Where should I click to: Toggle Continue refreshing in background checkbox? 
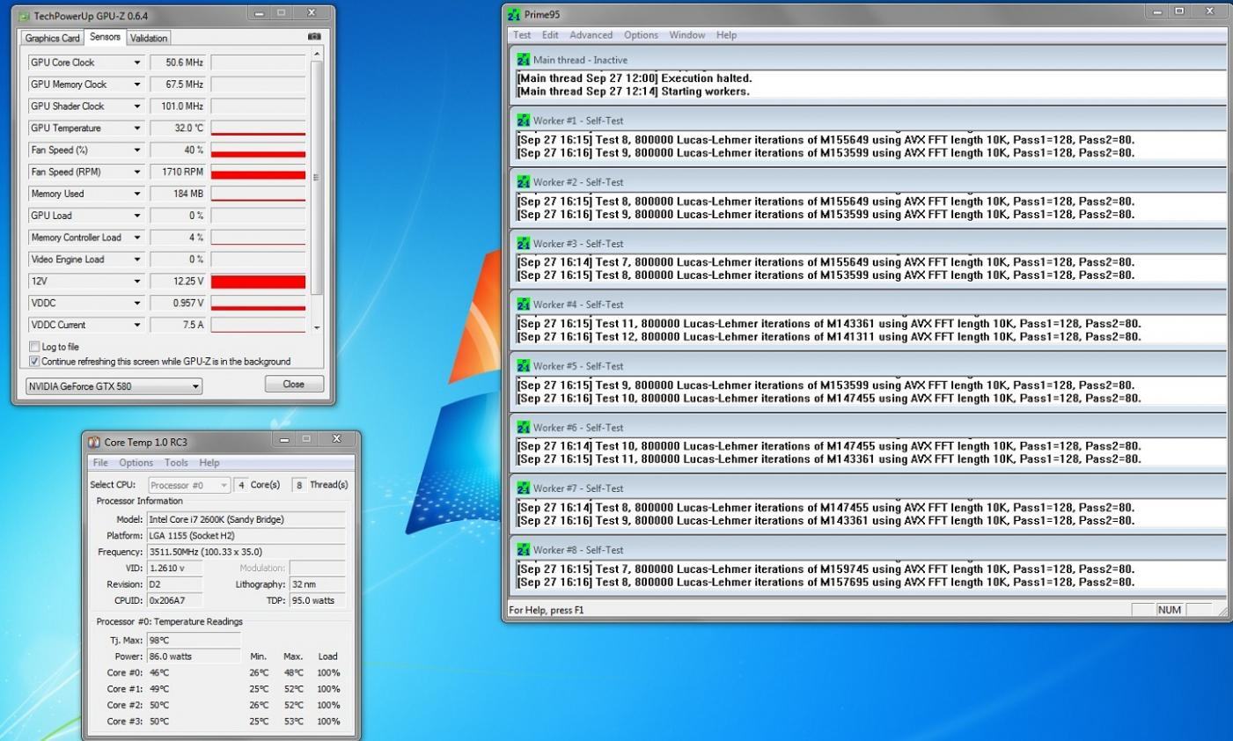[x=34, y=362]
